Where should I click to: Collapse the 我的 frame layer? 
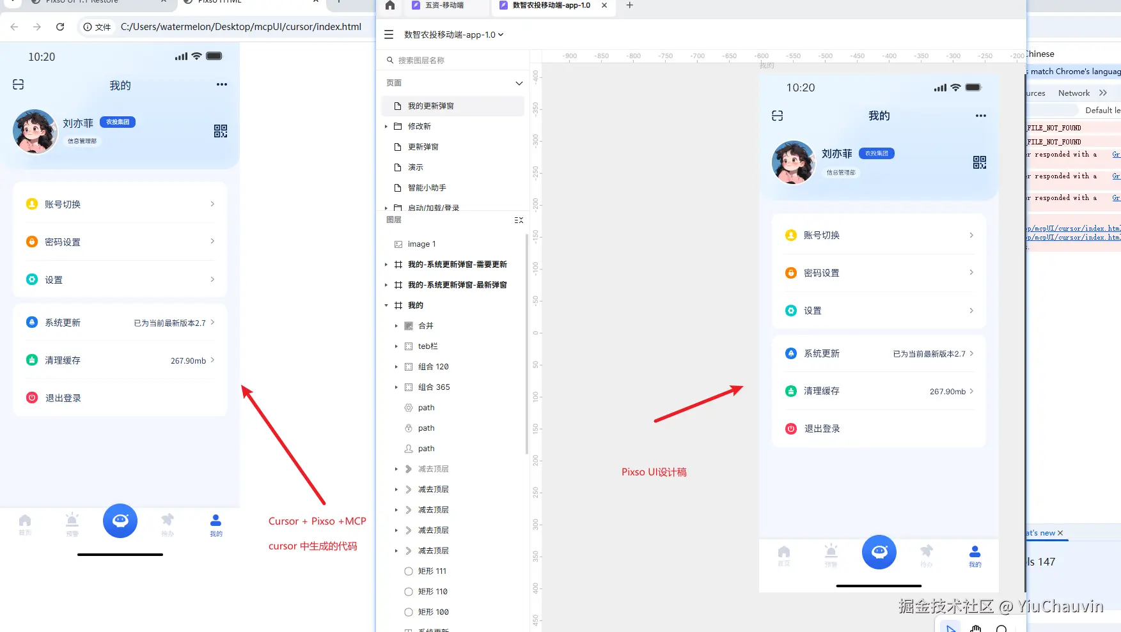tap(386, 305)
